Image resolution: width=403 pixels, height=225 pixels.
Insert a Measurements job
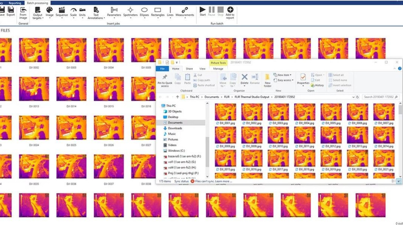(185, 10)
